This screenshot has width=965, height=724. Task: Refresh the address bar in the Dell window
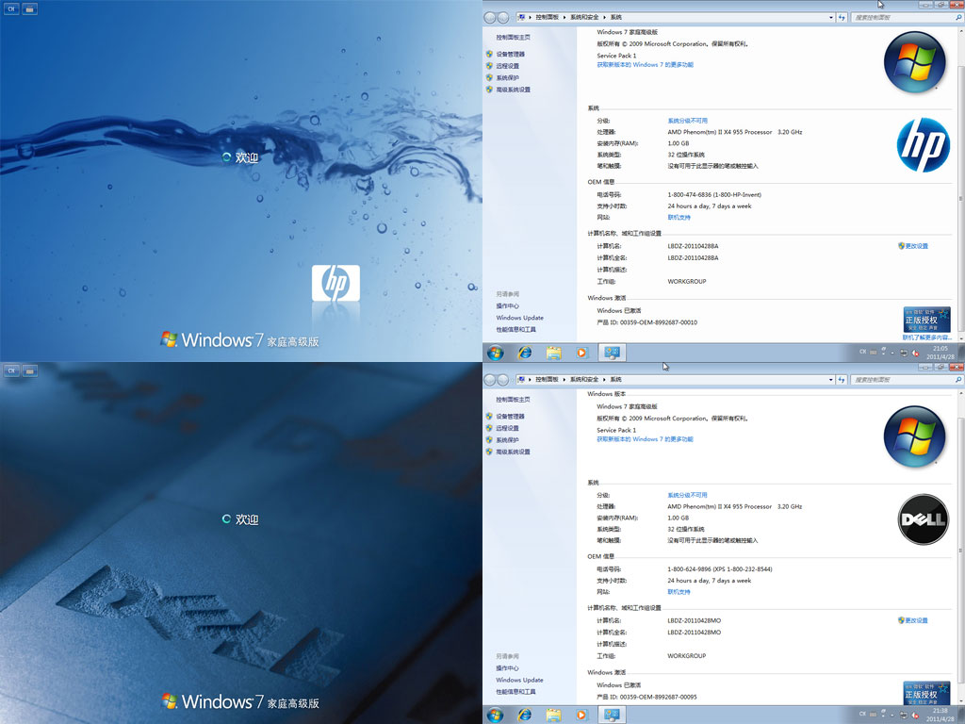click(842, 380)
